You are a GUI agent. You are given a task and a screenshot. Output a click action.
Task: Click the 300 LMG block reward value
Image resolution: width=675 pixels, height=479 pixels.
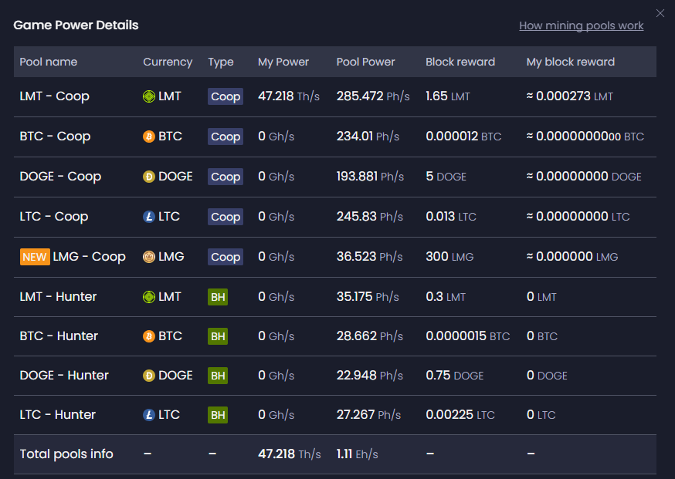449,257
